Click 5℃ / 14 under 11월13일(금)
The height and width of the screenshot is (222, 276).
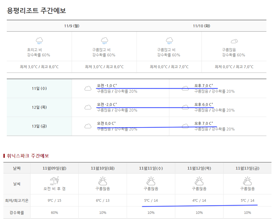(247, 200)
